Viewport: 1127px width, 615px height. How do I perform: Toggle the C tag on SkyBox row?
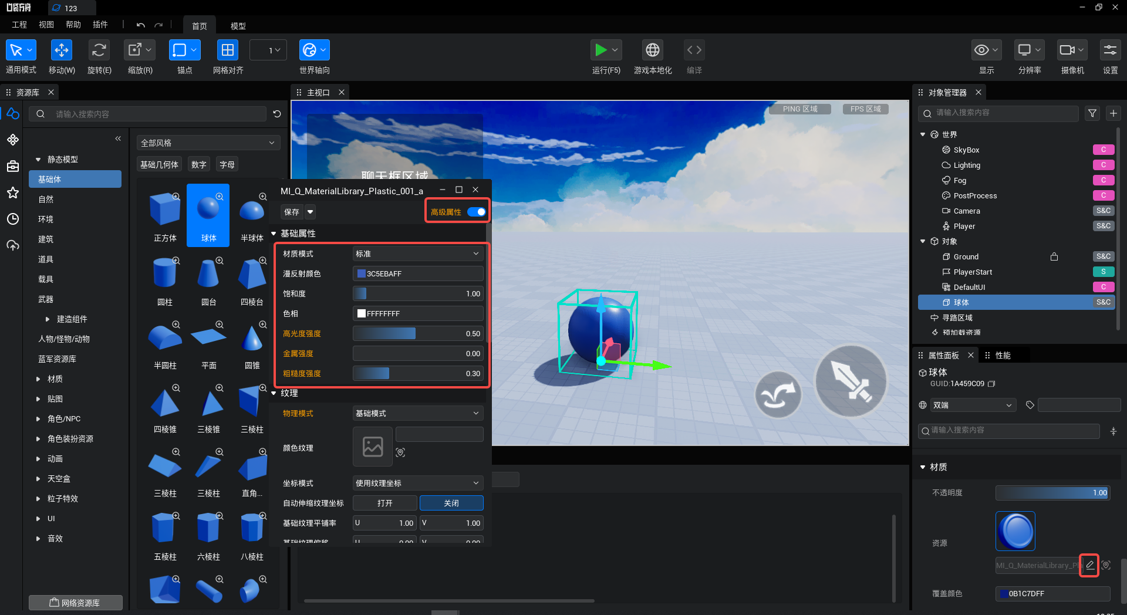1104,150
